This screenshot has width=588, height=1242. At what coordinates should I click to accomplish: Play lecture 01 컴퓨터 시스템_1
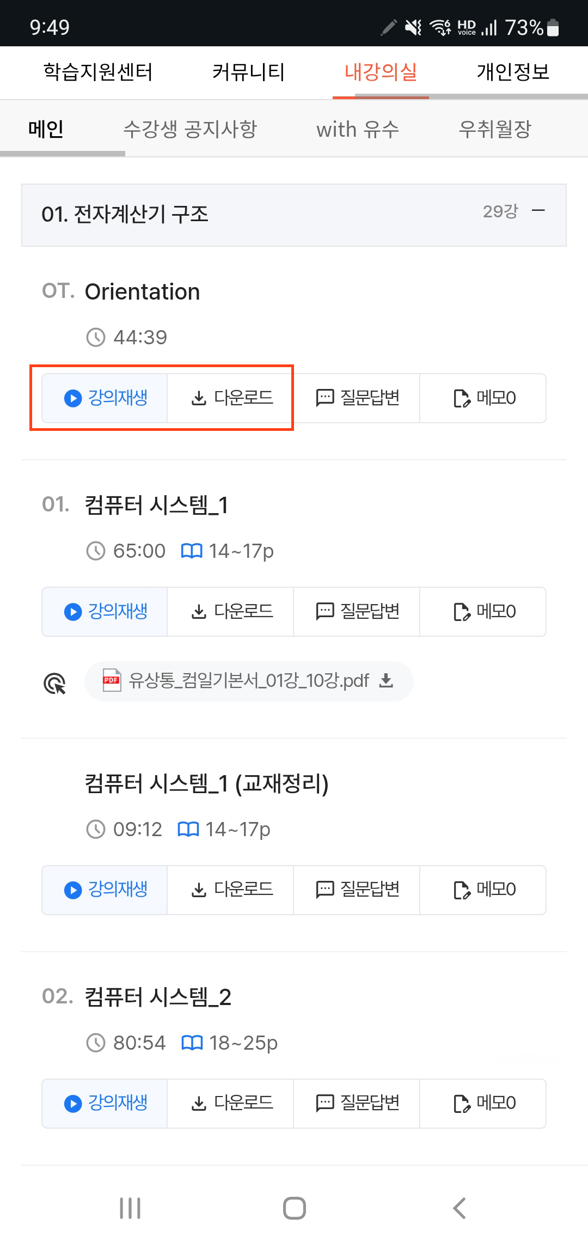pyautogui.click(x=105, y=612)
